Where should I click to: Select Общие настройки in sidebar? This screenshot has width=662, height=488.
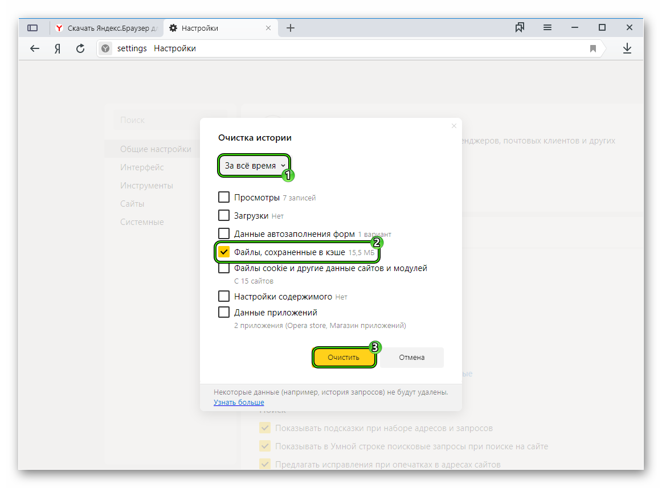[156, 149]
